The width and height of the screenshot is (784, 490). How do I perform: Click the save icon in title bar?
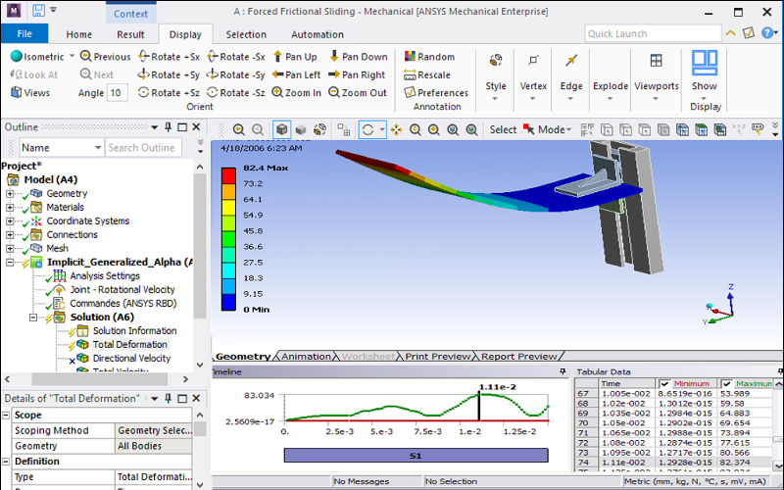(38, 10)
